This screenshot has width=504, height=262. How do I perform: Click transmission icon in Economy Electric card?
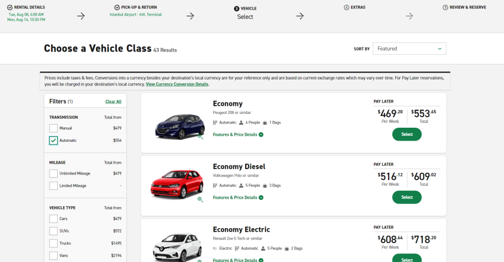(237, 249)
